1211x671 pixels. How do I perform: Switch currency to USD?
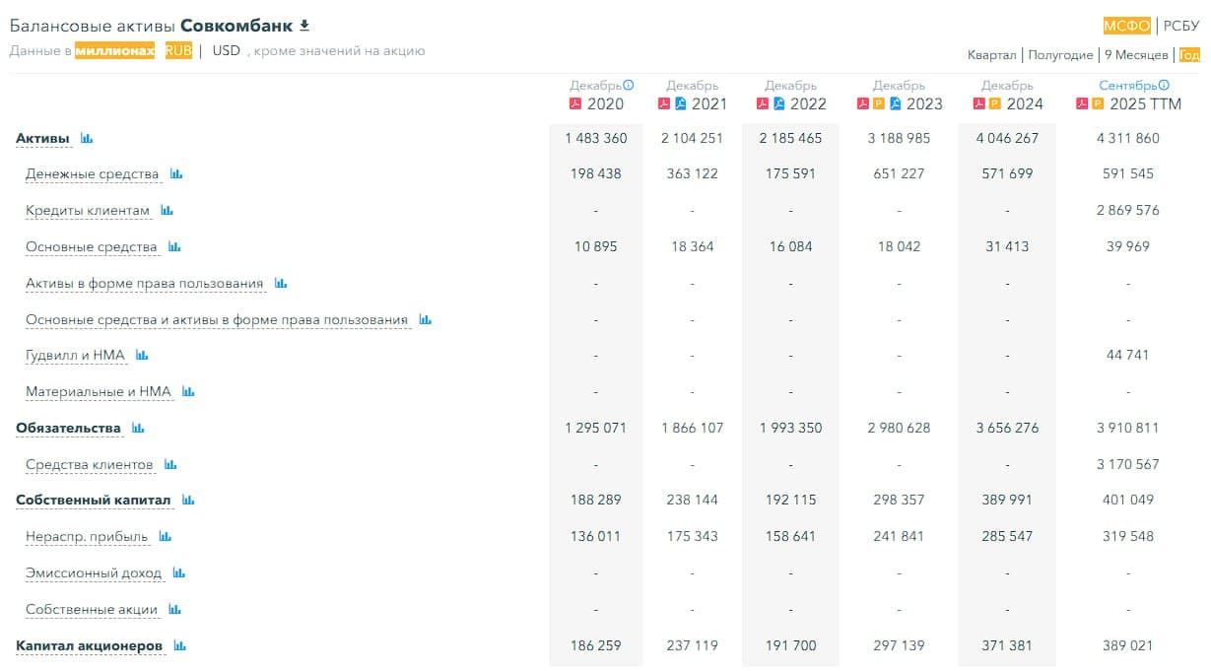click(x=226, y=51)
